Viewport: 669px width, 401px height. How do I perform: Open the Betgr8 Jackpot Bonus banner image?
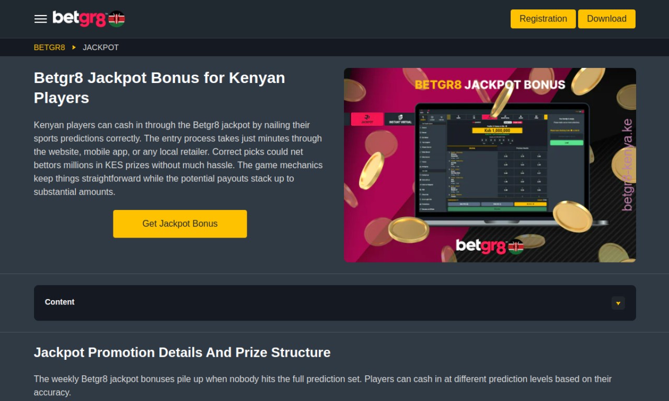[490, 165]
